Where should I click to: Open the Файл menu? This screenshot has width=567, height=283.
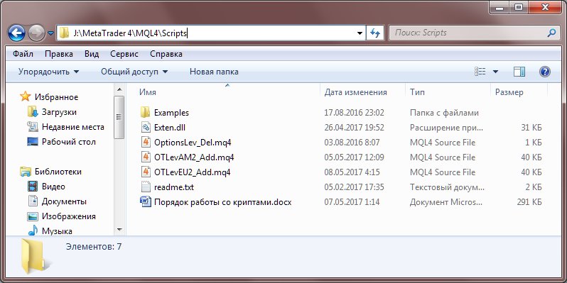tap(23, 54)
